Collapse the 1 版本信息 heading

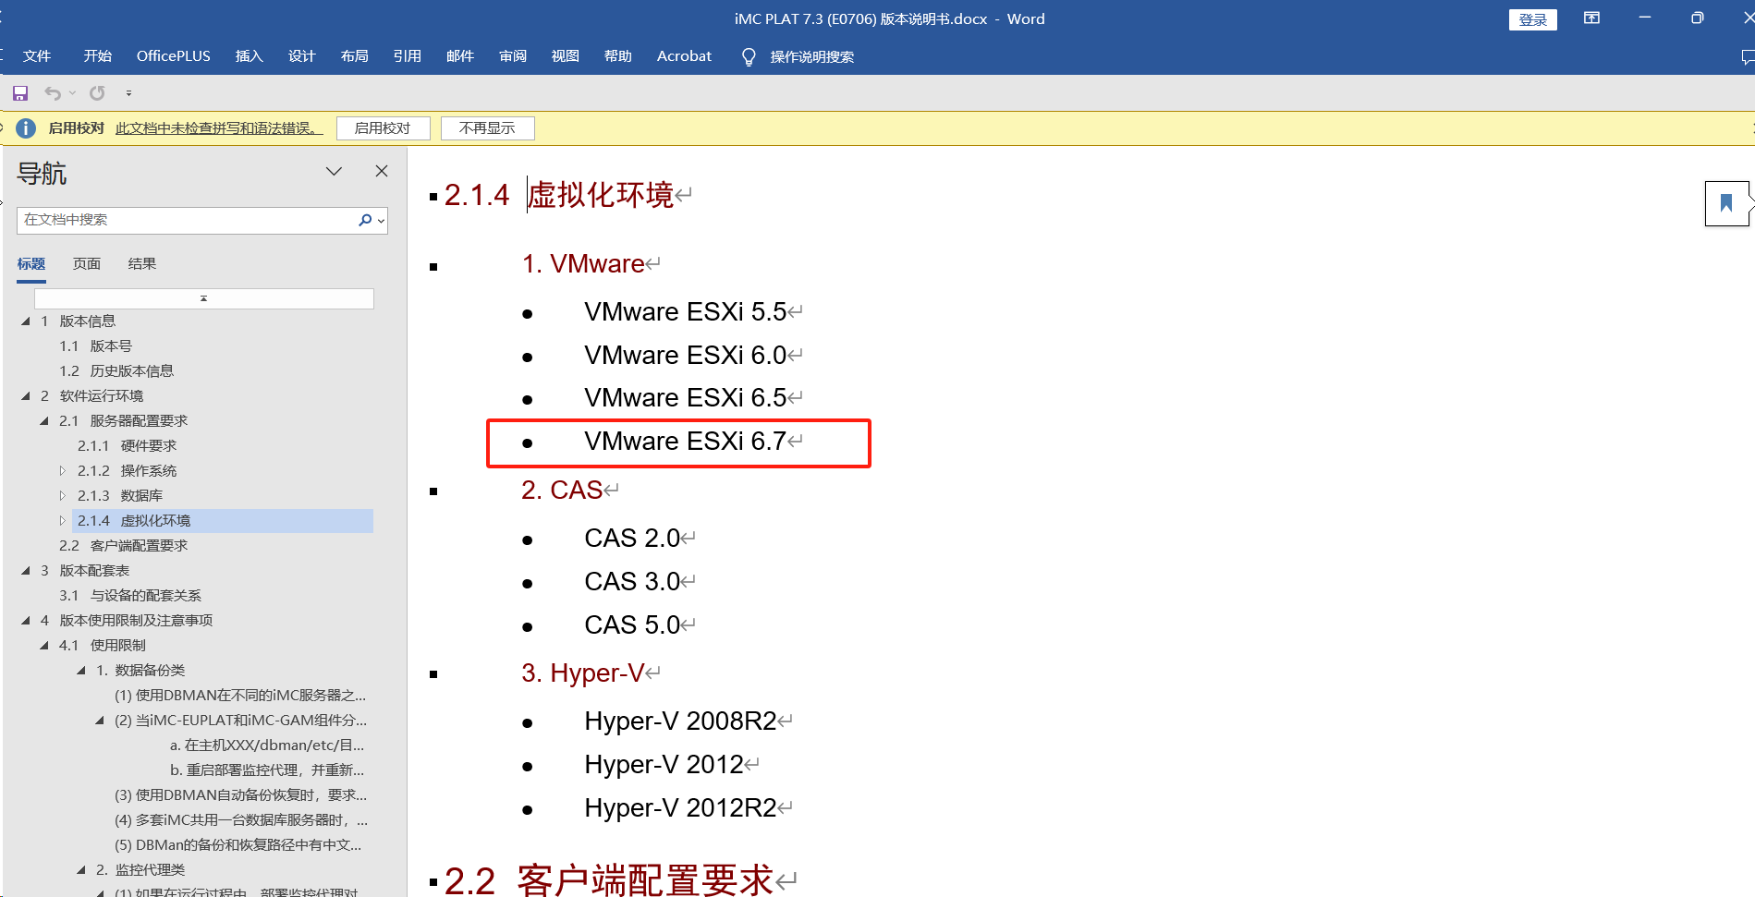pos(26,321)
